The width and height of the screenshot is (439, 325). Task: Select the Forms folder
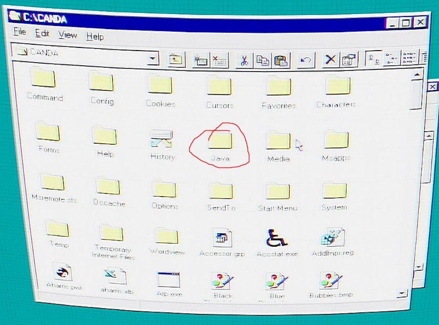tap(48, 137)
